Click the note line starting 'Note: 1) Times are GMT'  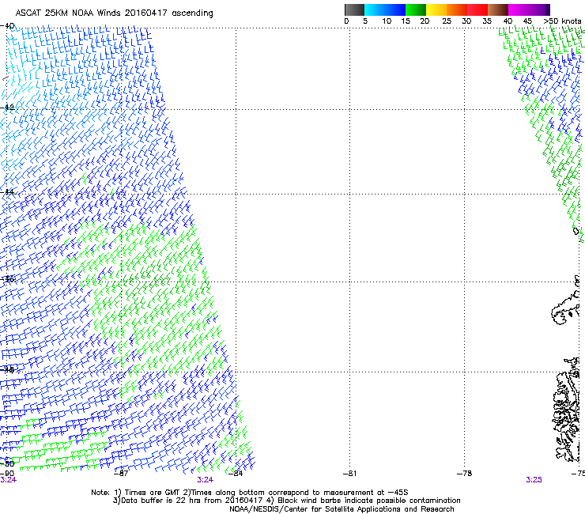[x=250, y=493]
